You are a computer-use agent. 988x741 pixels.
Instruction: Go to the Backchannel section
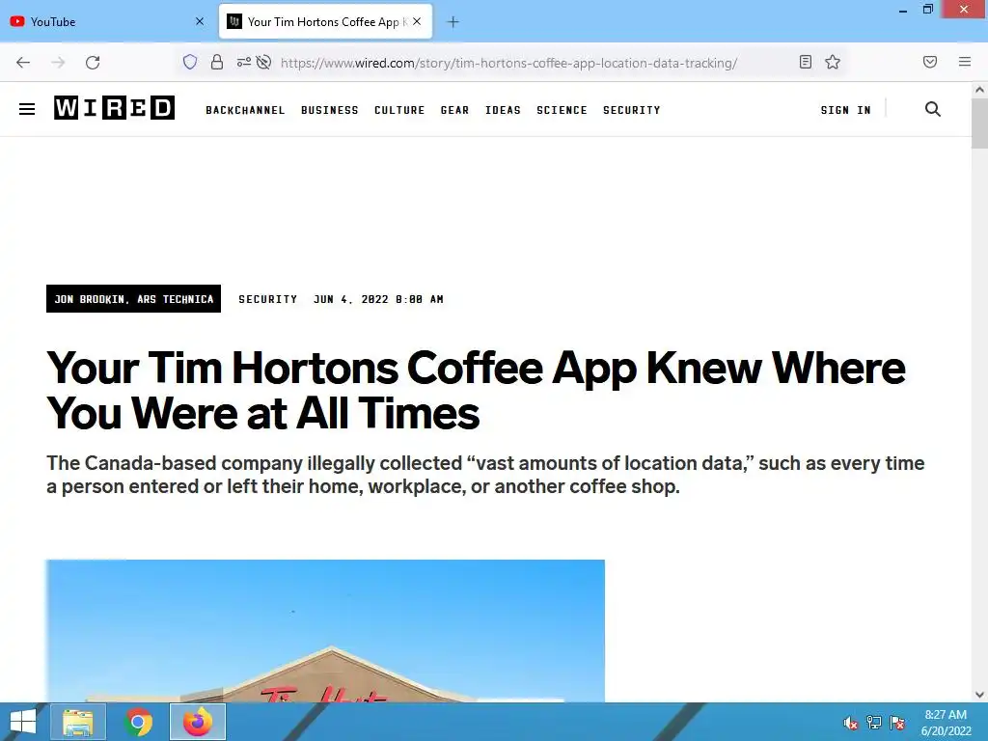coord(245,110)
